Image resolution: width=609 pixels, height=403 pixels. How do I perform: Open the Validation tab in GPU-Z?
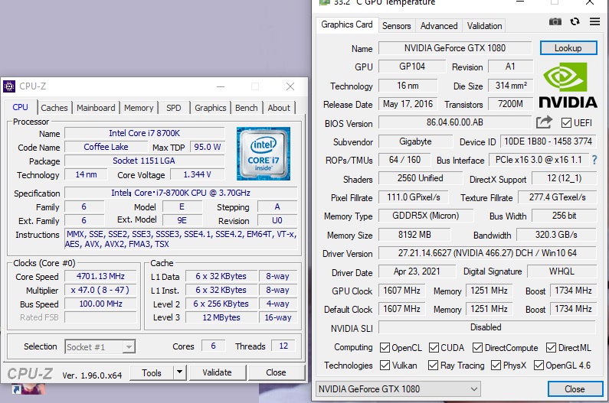click(484, 25)
